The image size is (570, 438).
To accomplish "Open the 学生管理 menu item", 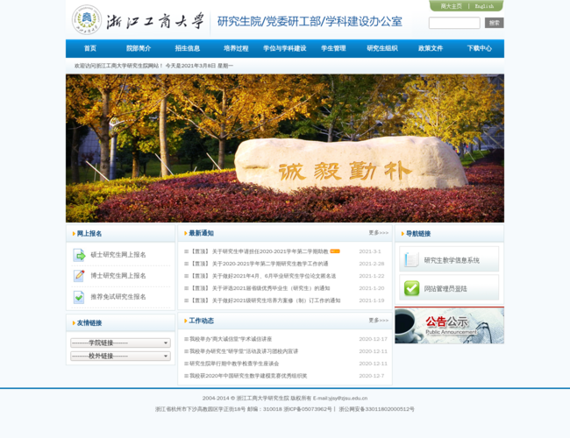I will pos(333,48).
